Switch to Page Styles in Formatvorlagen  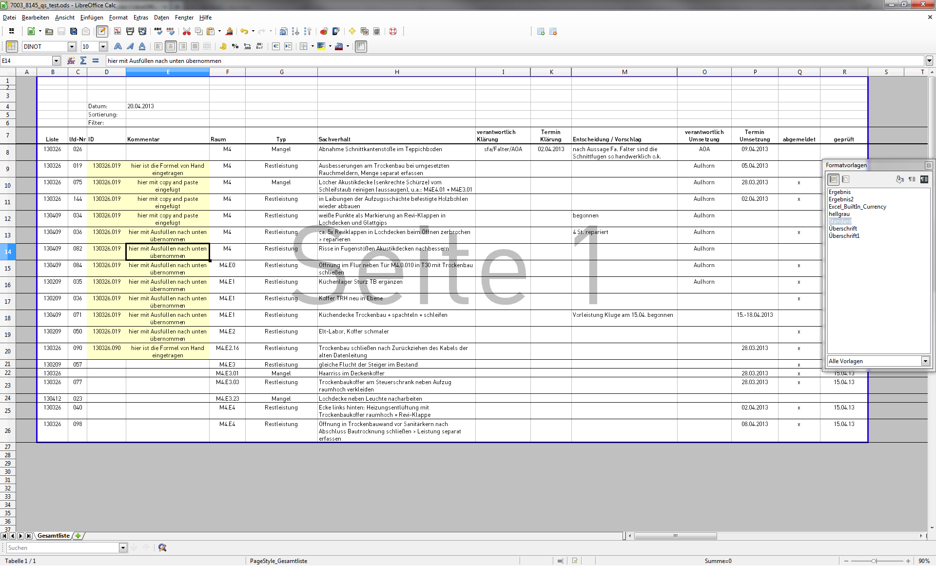[845, 179]
